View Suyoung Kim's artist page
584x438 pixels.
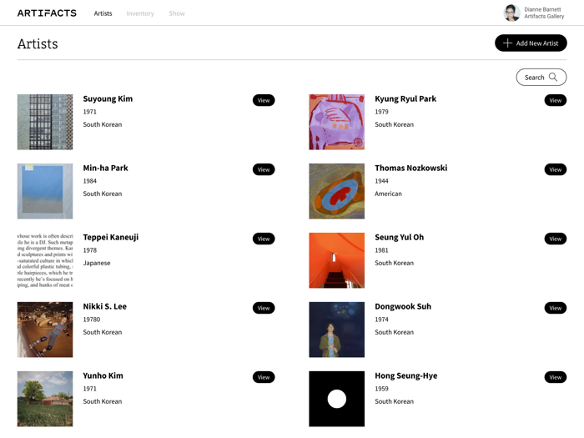(x=264, y=100)
